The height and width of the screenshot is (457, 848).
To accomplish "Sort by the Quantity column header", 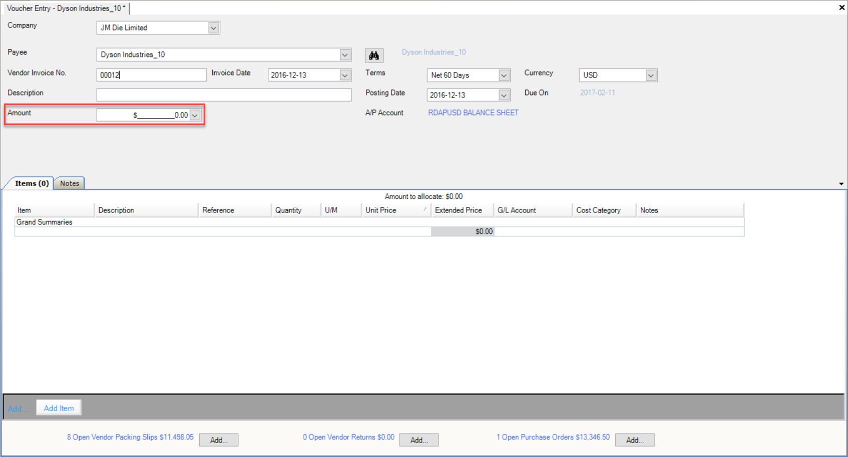I will coord(296,210).
